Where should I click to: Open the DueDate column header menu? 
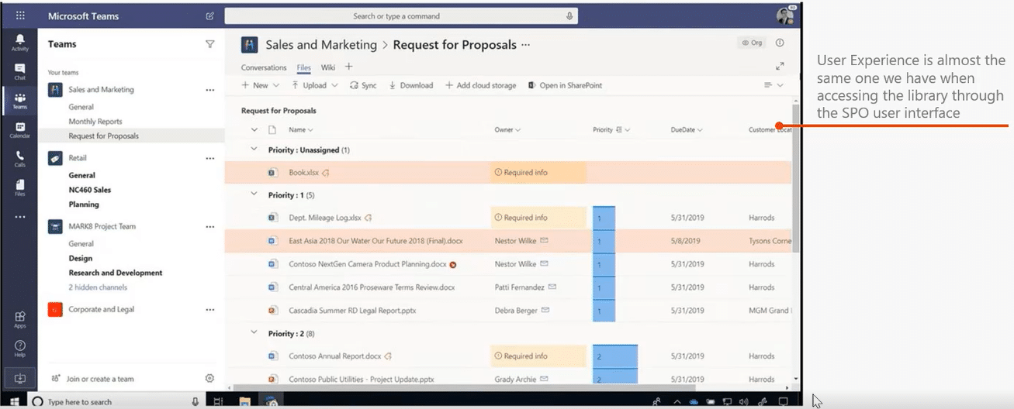tap(687, 129)
